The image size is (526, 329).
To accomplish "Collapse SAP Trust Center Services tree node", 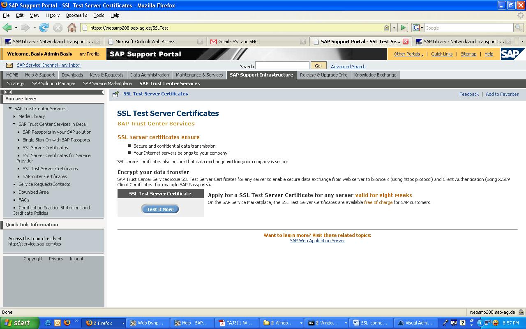I will pyautogui.click(x=10, y=109).
